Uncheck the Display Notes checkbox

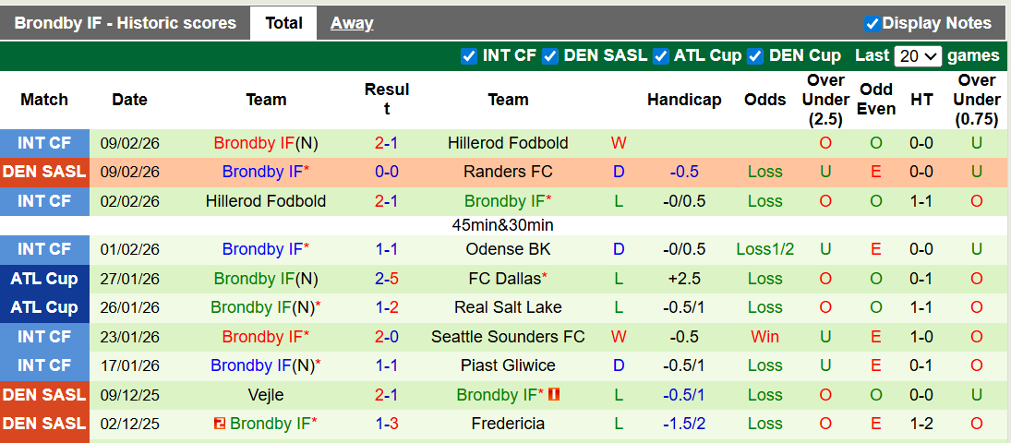872,24
